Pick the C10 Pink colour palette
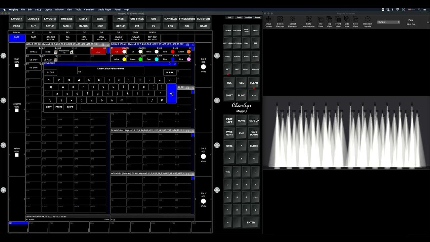The height and width of the screenshot is (242, 430). tap(183, 58)
